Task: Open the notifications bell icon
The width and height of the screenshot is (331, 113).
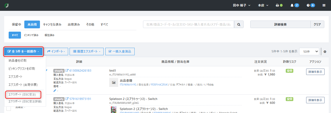Action: (x=292, y=6)
